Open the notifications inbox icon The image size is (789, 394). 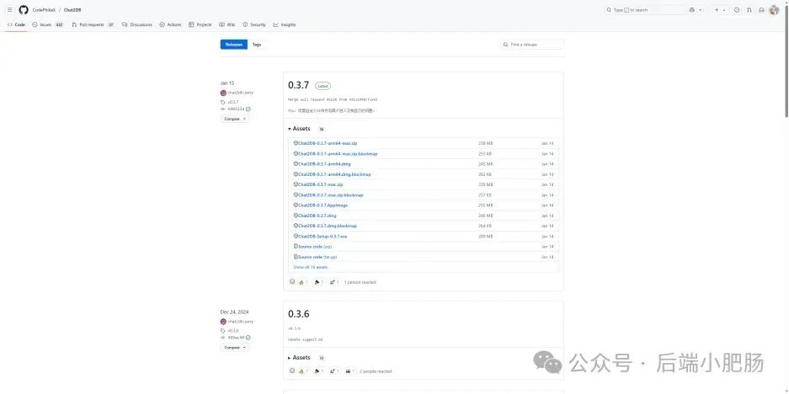[x=761, y=10]
